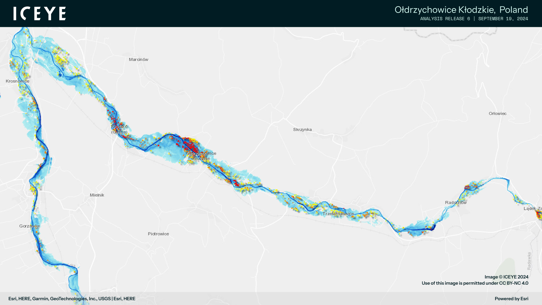Image resolution: width=542 pixels, height=305 pixels.
Task: Click the September 19, 2024 date
Action: pos(503,19)
